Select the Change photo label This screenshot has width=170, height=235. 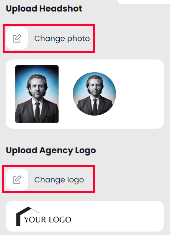tap(62, 38)
